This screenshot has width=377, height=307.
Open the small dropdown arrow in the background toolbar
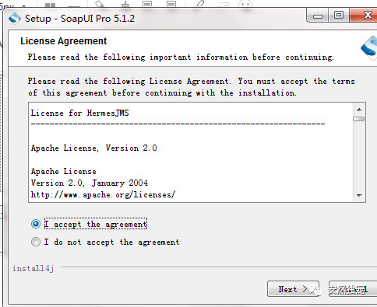pyautogui.click(x=24, y=5)
